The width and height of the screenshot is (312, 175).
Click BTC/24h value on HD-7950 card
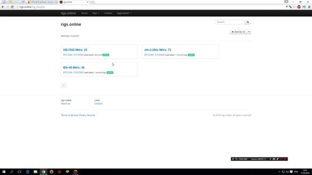click(x=73, y=55)
